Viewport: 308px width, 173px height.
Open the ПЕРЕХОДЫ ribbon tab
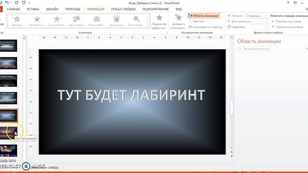(73, 9)
